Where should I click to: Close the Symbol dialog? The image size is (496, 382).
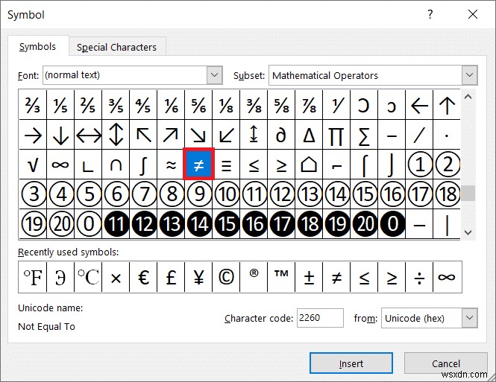[x=473, y=14]
